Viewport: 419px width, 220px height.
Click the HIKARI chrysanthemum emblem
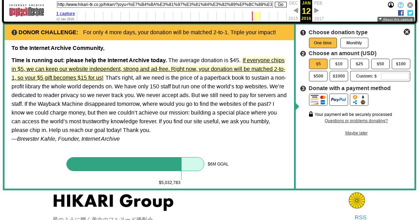coord(357,200)
